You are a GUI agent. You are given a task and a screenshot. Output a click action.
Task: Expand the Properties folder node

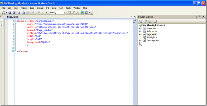pyautogui.click(x=140, y=28)
